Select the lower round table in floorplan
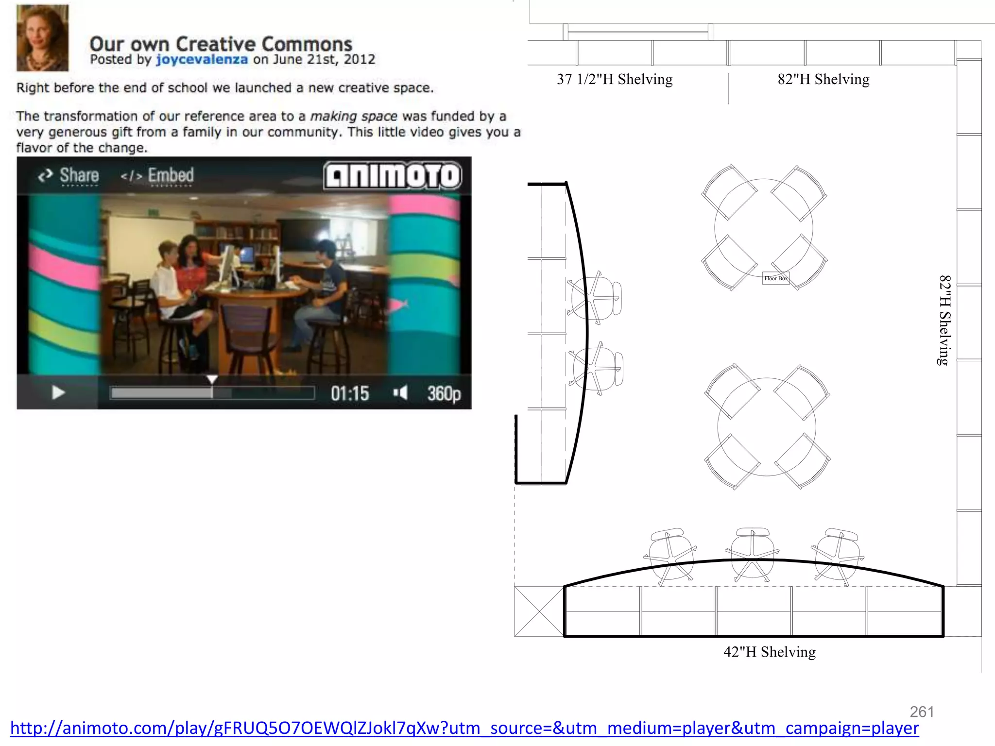 tap(766, 427)
